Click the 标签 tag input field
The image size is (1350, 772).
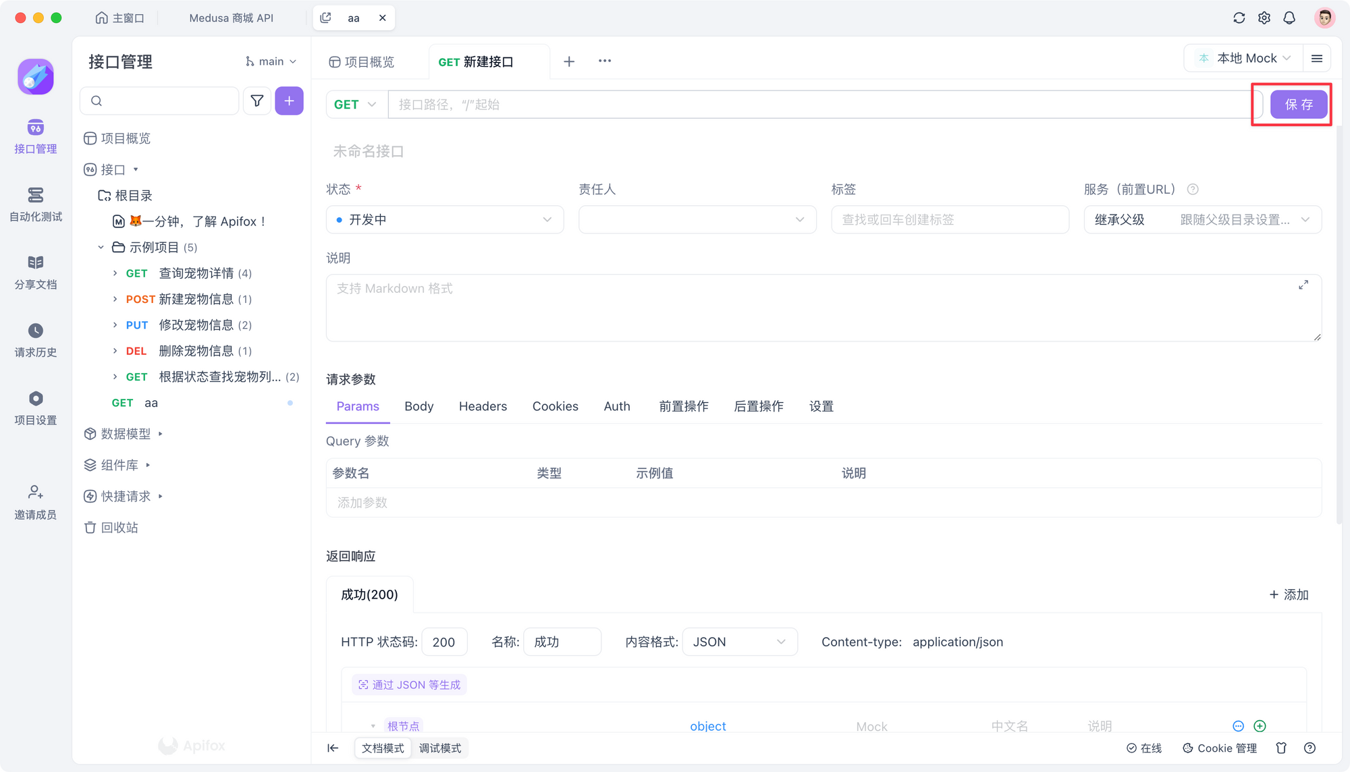(x=950, y=219)
